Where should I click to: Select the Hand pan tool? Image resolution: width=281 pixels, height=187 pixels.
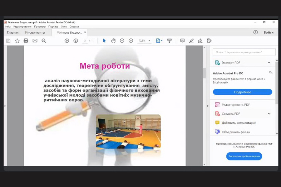coord(113,41)
